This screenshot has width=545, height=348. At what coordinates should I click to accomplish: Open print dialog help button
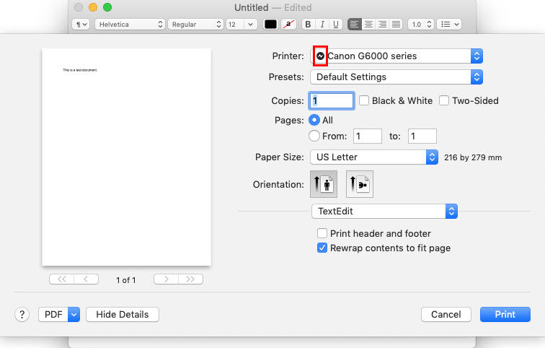pos(22,315)
